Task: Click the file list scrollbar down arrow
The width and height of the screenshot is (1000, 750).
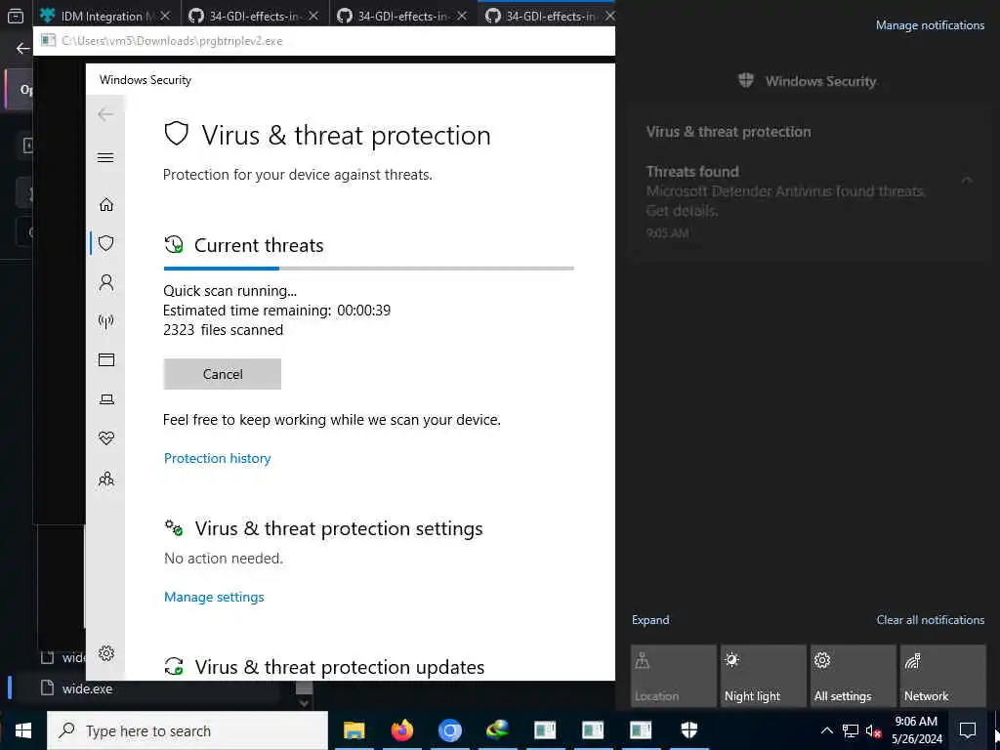Action: [305, 703]
